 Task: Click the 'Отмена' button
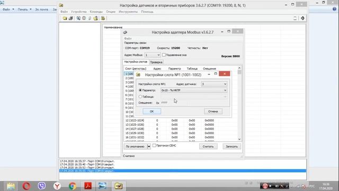[213, 111]
